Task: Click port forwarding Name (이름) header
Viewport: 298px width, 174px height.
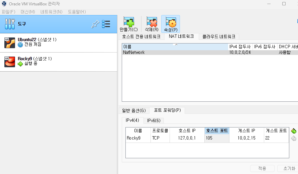Action: 138,130
